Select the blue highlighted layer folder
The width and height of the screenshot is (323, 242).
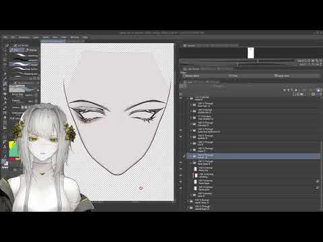[253, 156]
